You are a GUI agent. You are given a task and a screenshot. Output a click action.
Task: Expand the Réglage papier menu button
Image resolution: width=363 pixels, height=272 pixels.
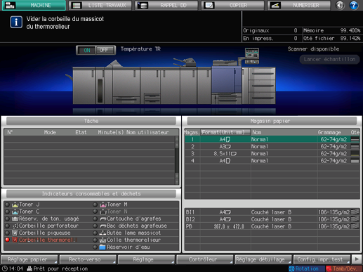tap(29, 259)
